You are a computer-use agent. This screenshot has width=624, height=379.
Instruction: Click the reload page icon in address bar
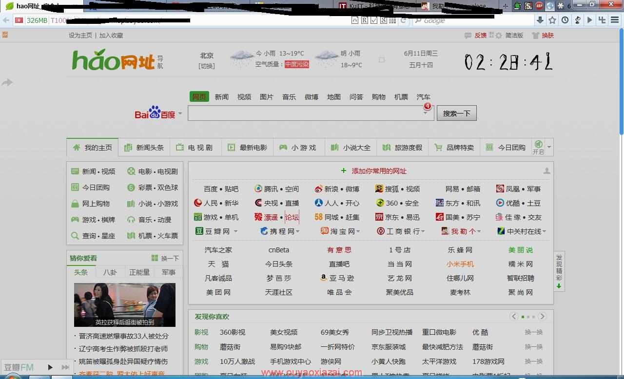403,20
